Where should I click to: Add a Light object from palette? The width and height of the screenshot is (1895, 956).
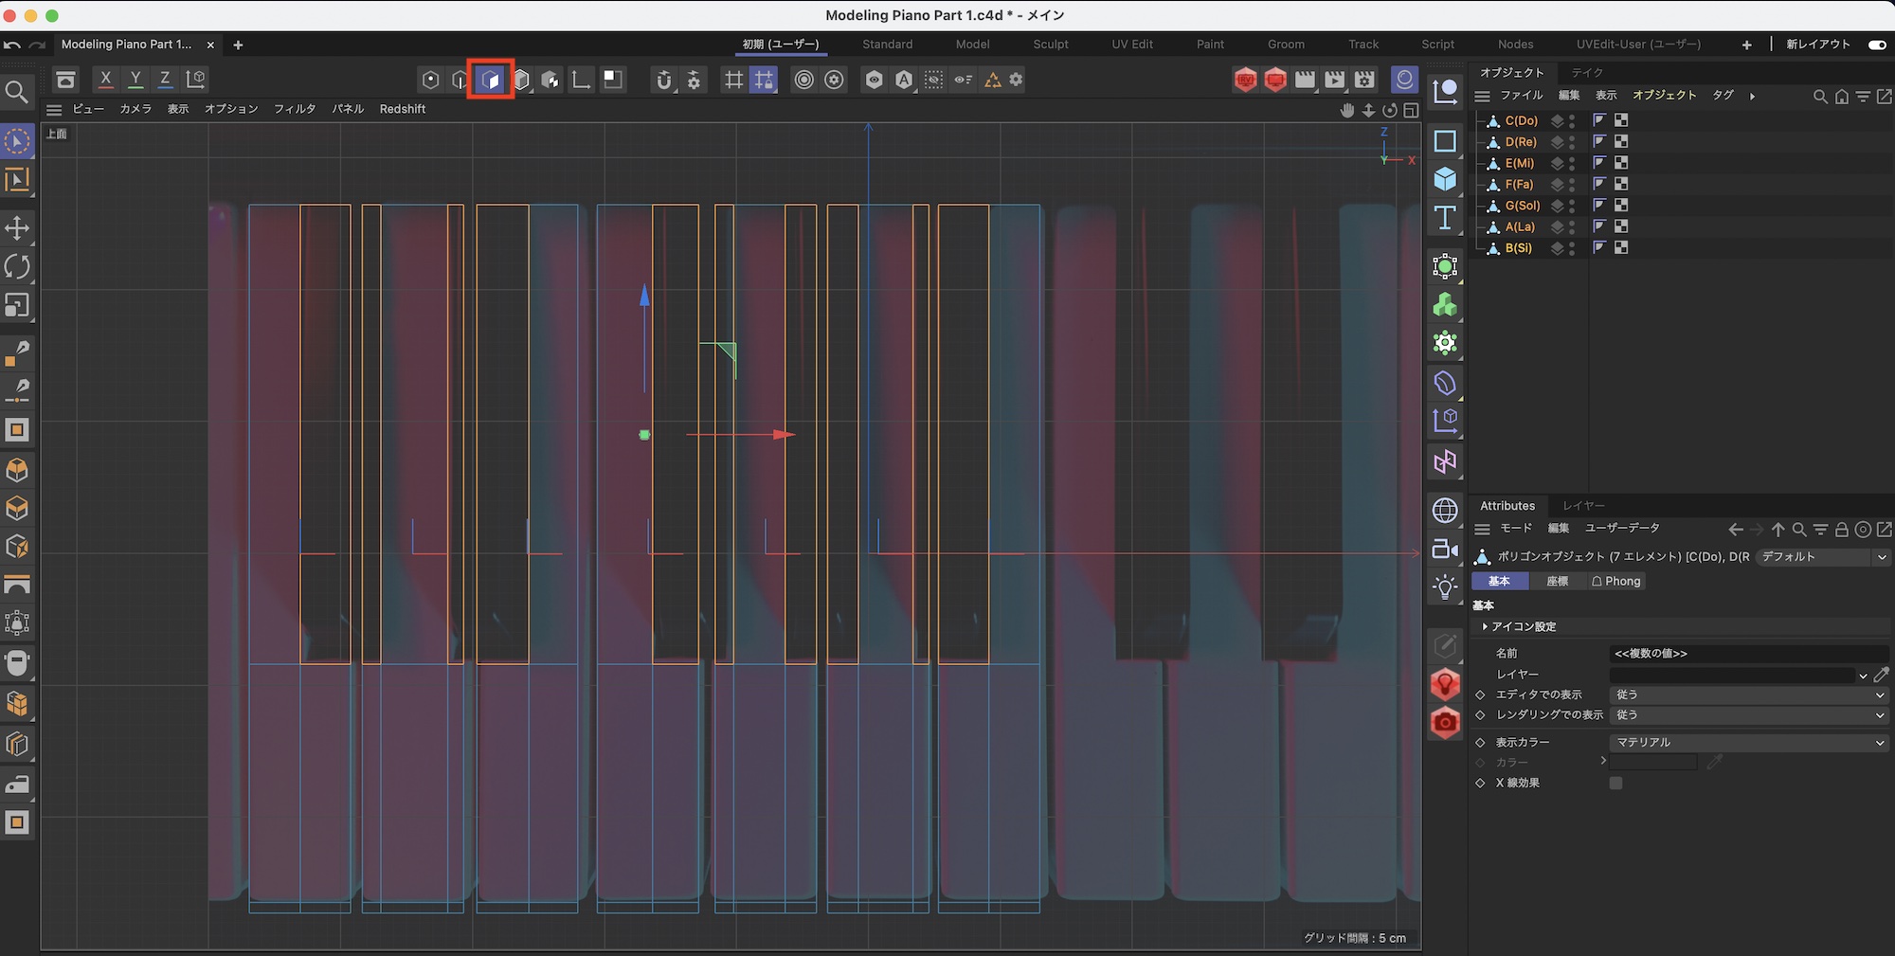[x=1445, y=587]
